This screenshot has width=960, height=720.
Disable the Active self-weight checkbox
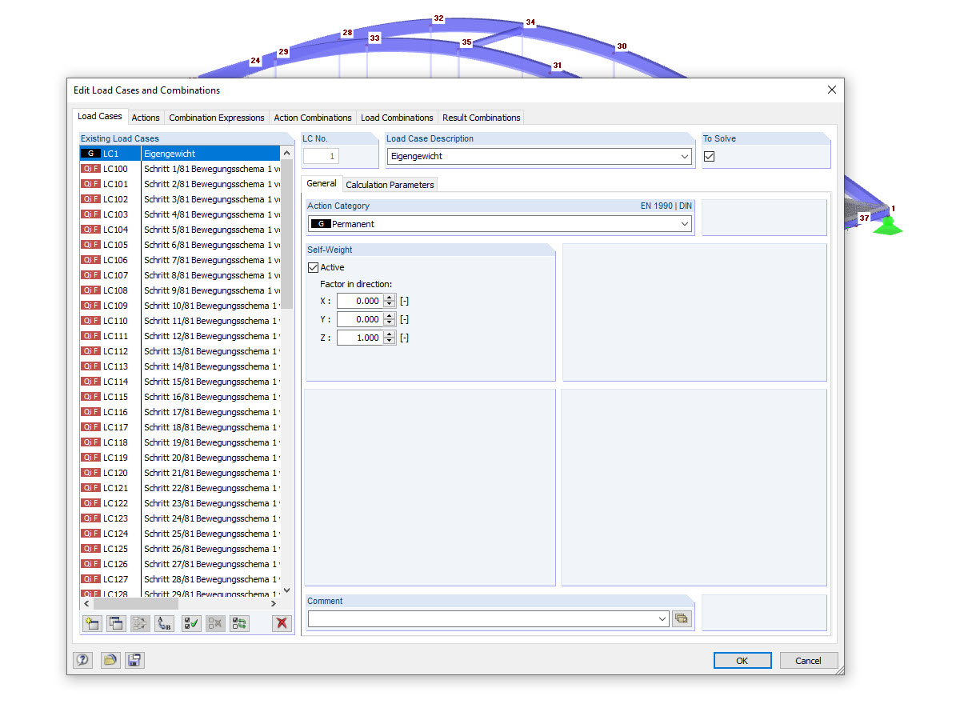tap(313, 267)
